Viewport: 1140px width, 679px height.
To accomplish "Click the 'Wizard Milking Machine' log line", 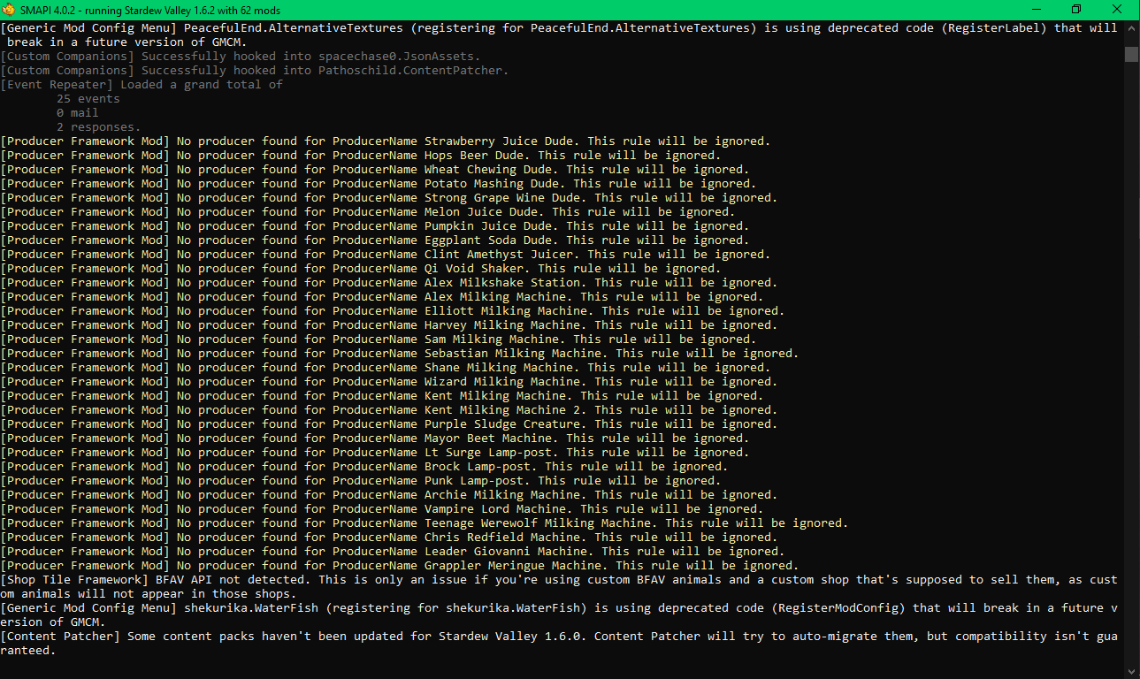I will (389, 382).
